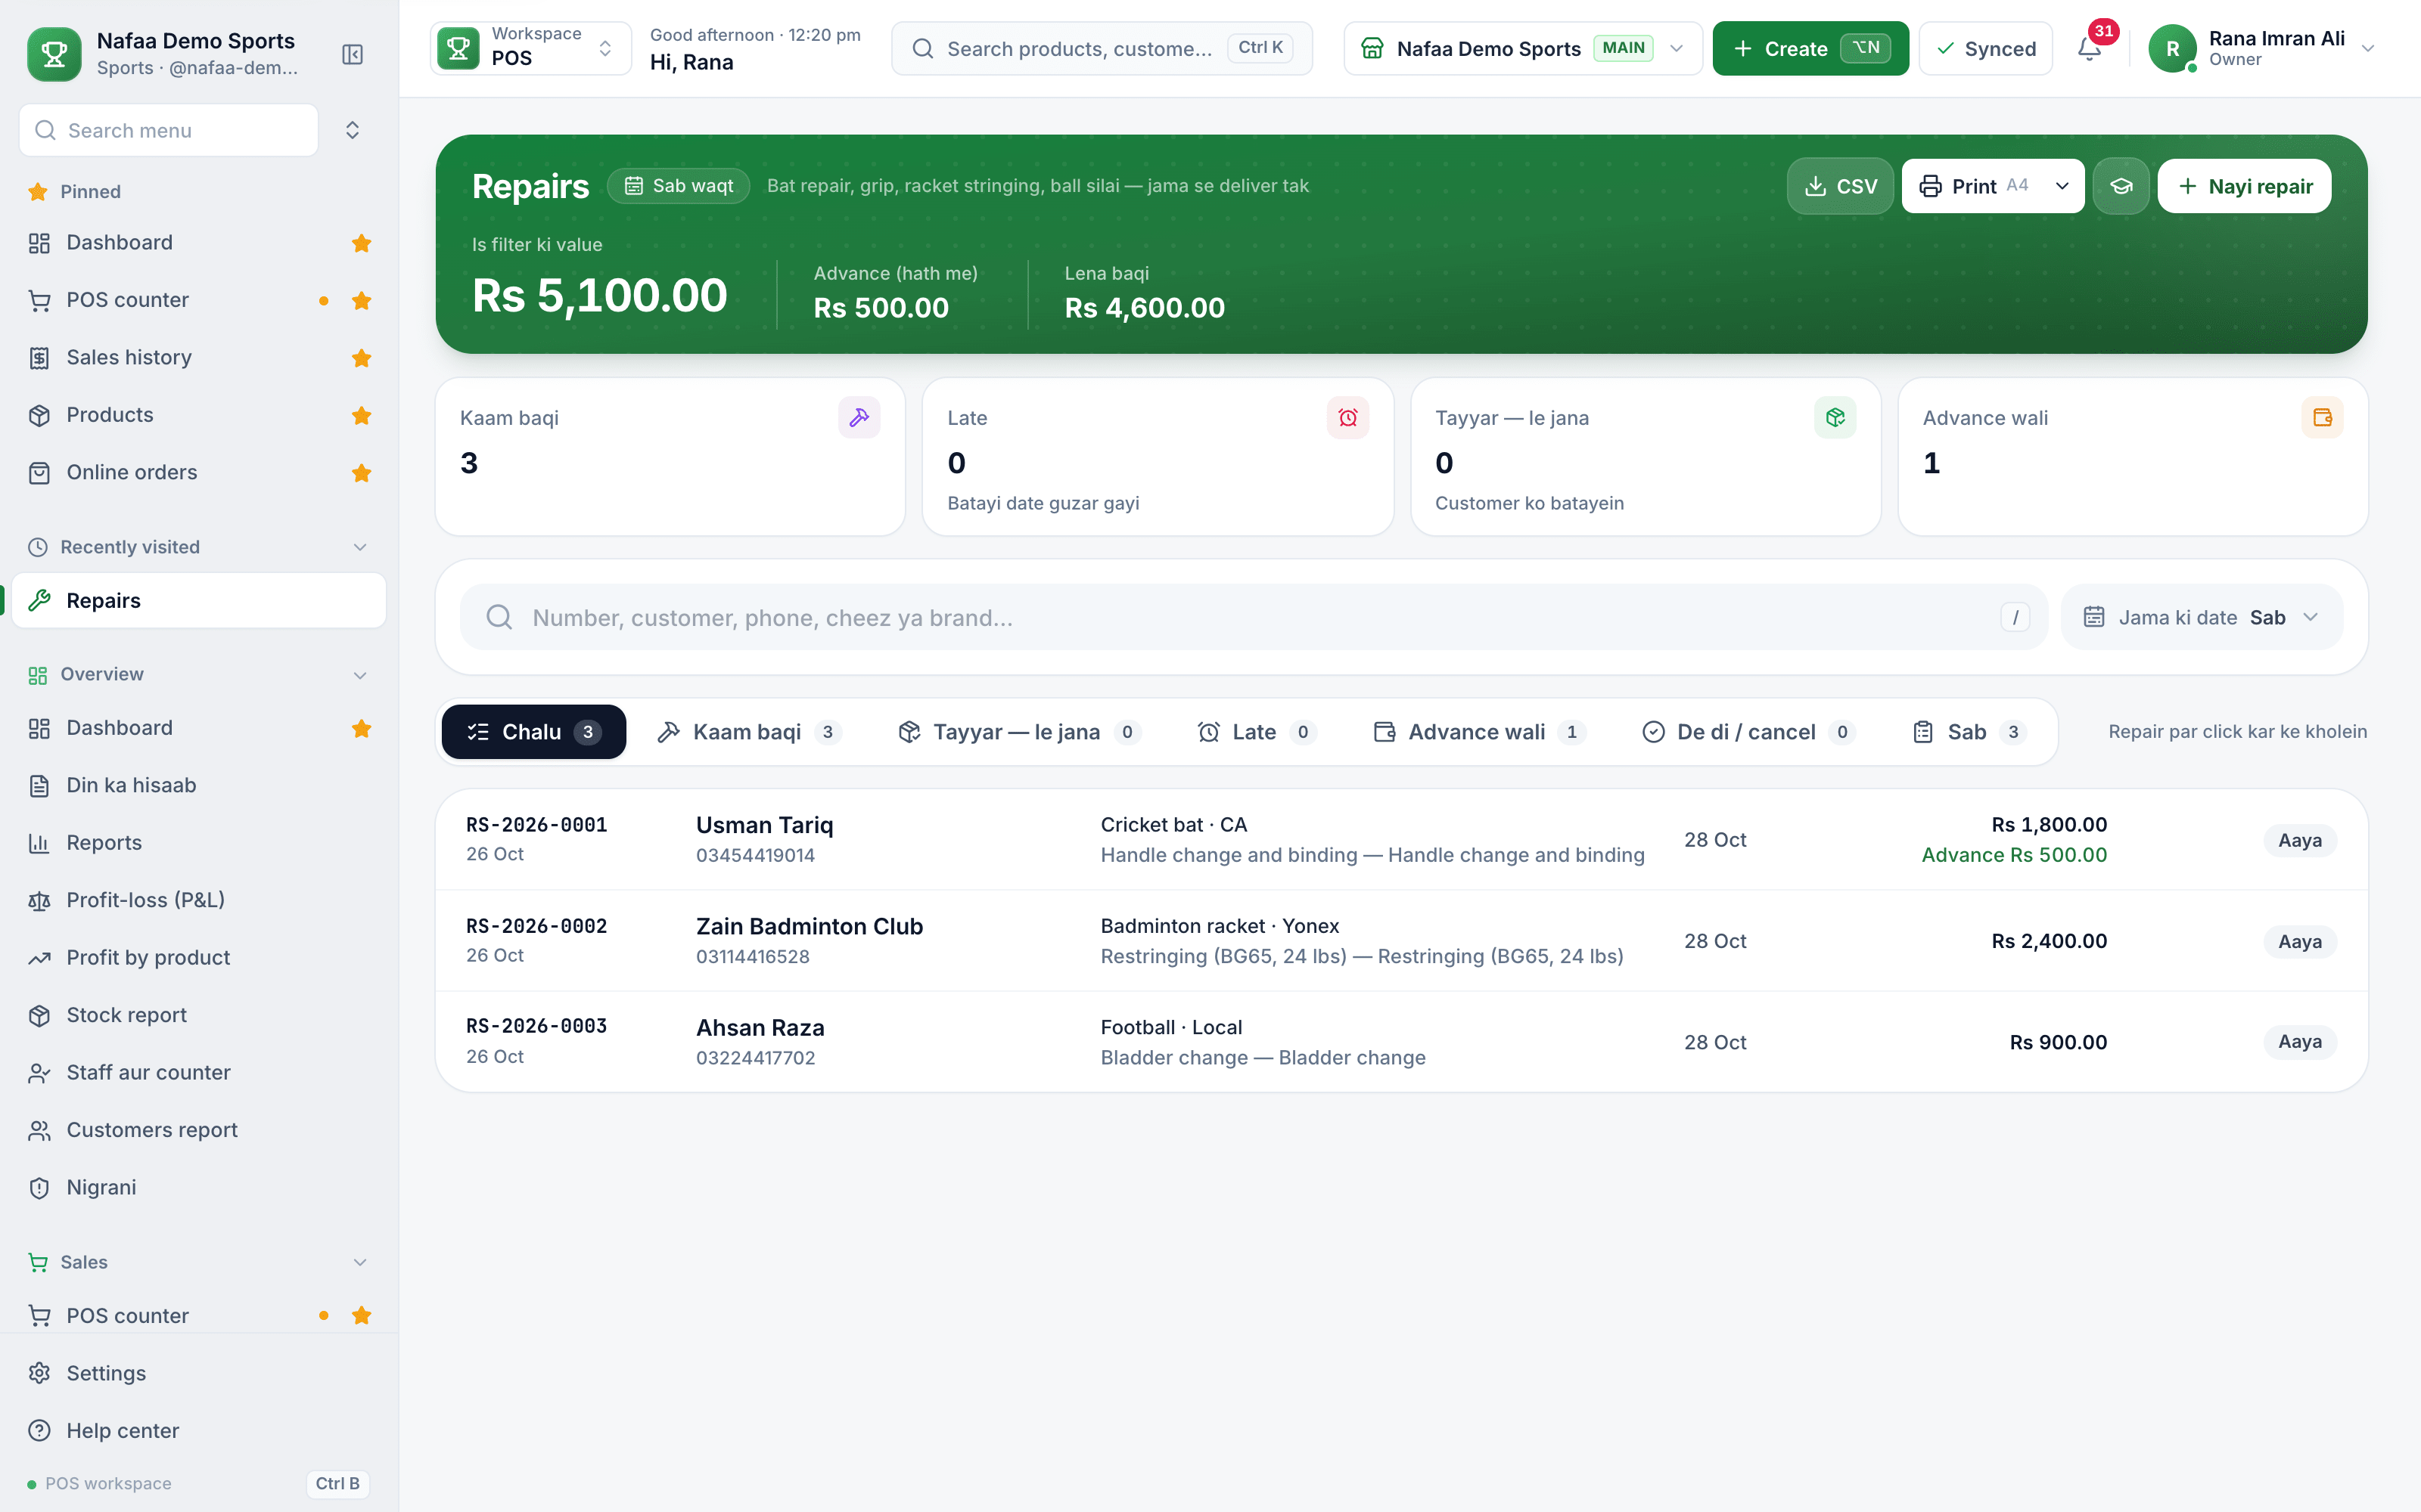Click the Sab waqt date chip
Screen dimensions: 2421x1512
(679, 186)
